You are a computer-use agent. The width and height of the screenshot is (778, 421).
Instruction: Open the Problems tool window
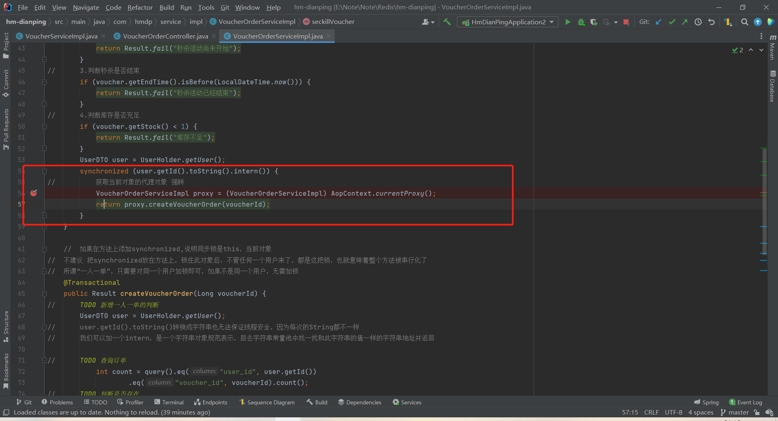[57, 402]
